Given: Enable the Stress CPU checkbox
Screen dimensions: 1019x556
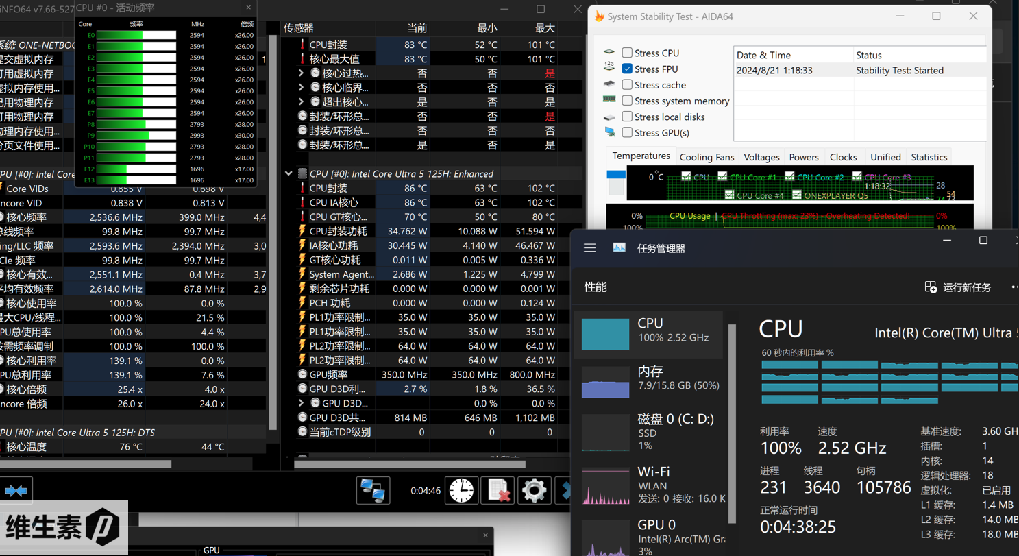Looking at the screenshot, I should coord(627,53).
